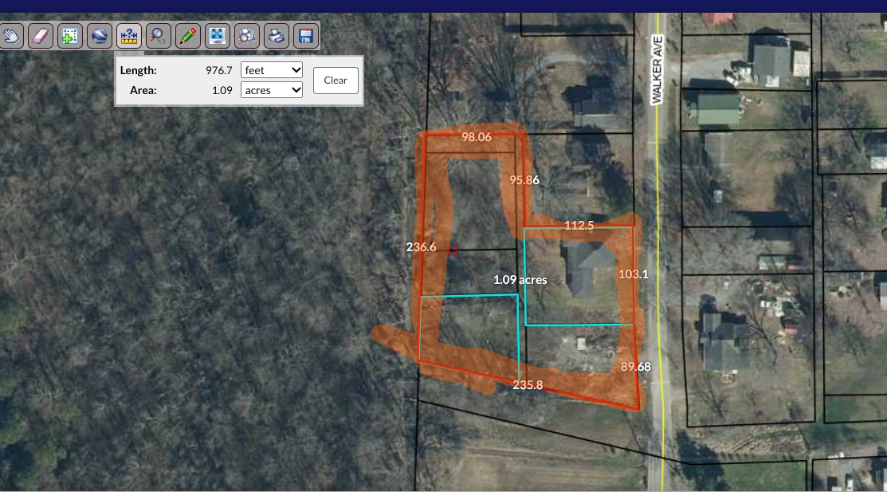Click the Save floppy disk icon
Image resolution: width=887 pixels, height=492 pixels.
pos(305,36)
